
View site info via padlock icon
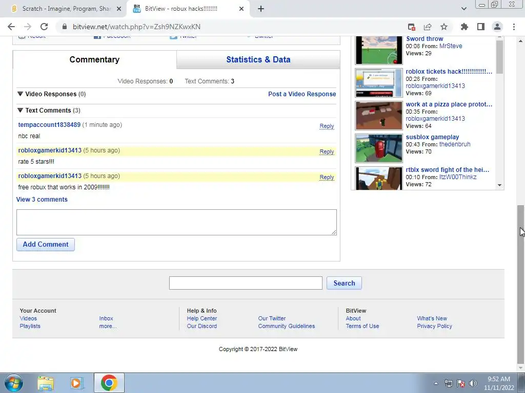point(65,27)
